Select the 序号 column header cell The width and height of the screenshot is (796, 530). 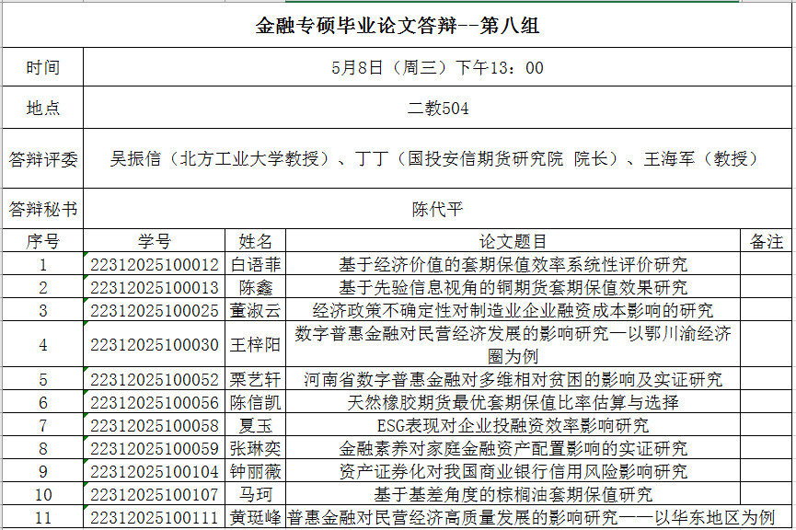click(x=42, y=241)
